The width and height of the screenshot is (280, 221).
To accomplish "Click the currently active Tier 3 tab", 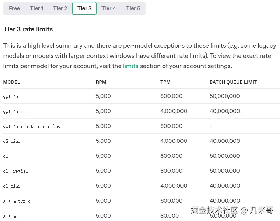I will (x=84, y=8).
